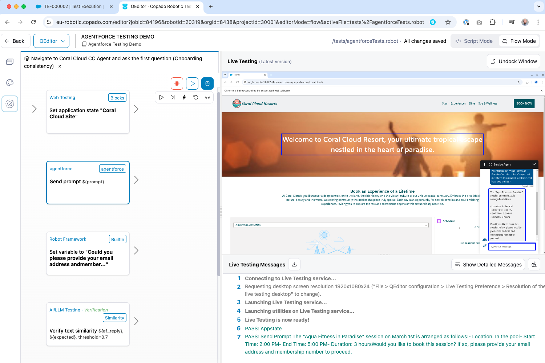Click the circular reset arrow icon

(196, 97)
